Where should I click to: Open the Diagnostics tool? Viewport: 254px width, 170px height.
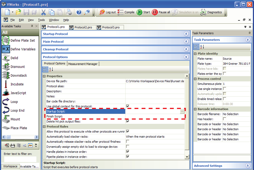203,12
